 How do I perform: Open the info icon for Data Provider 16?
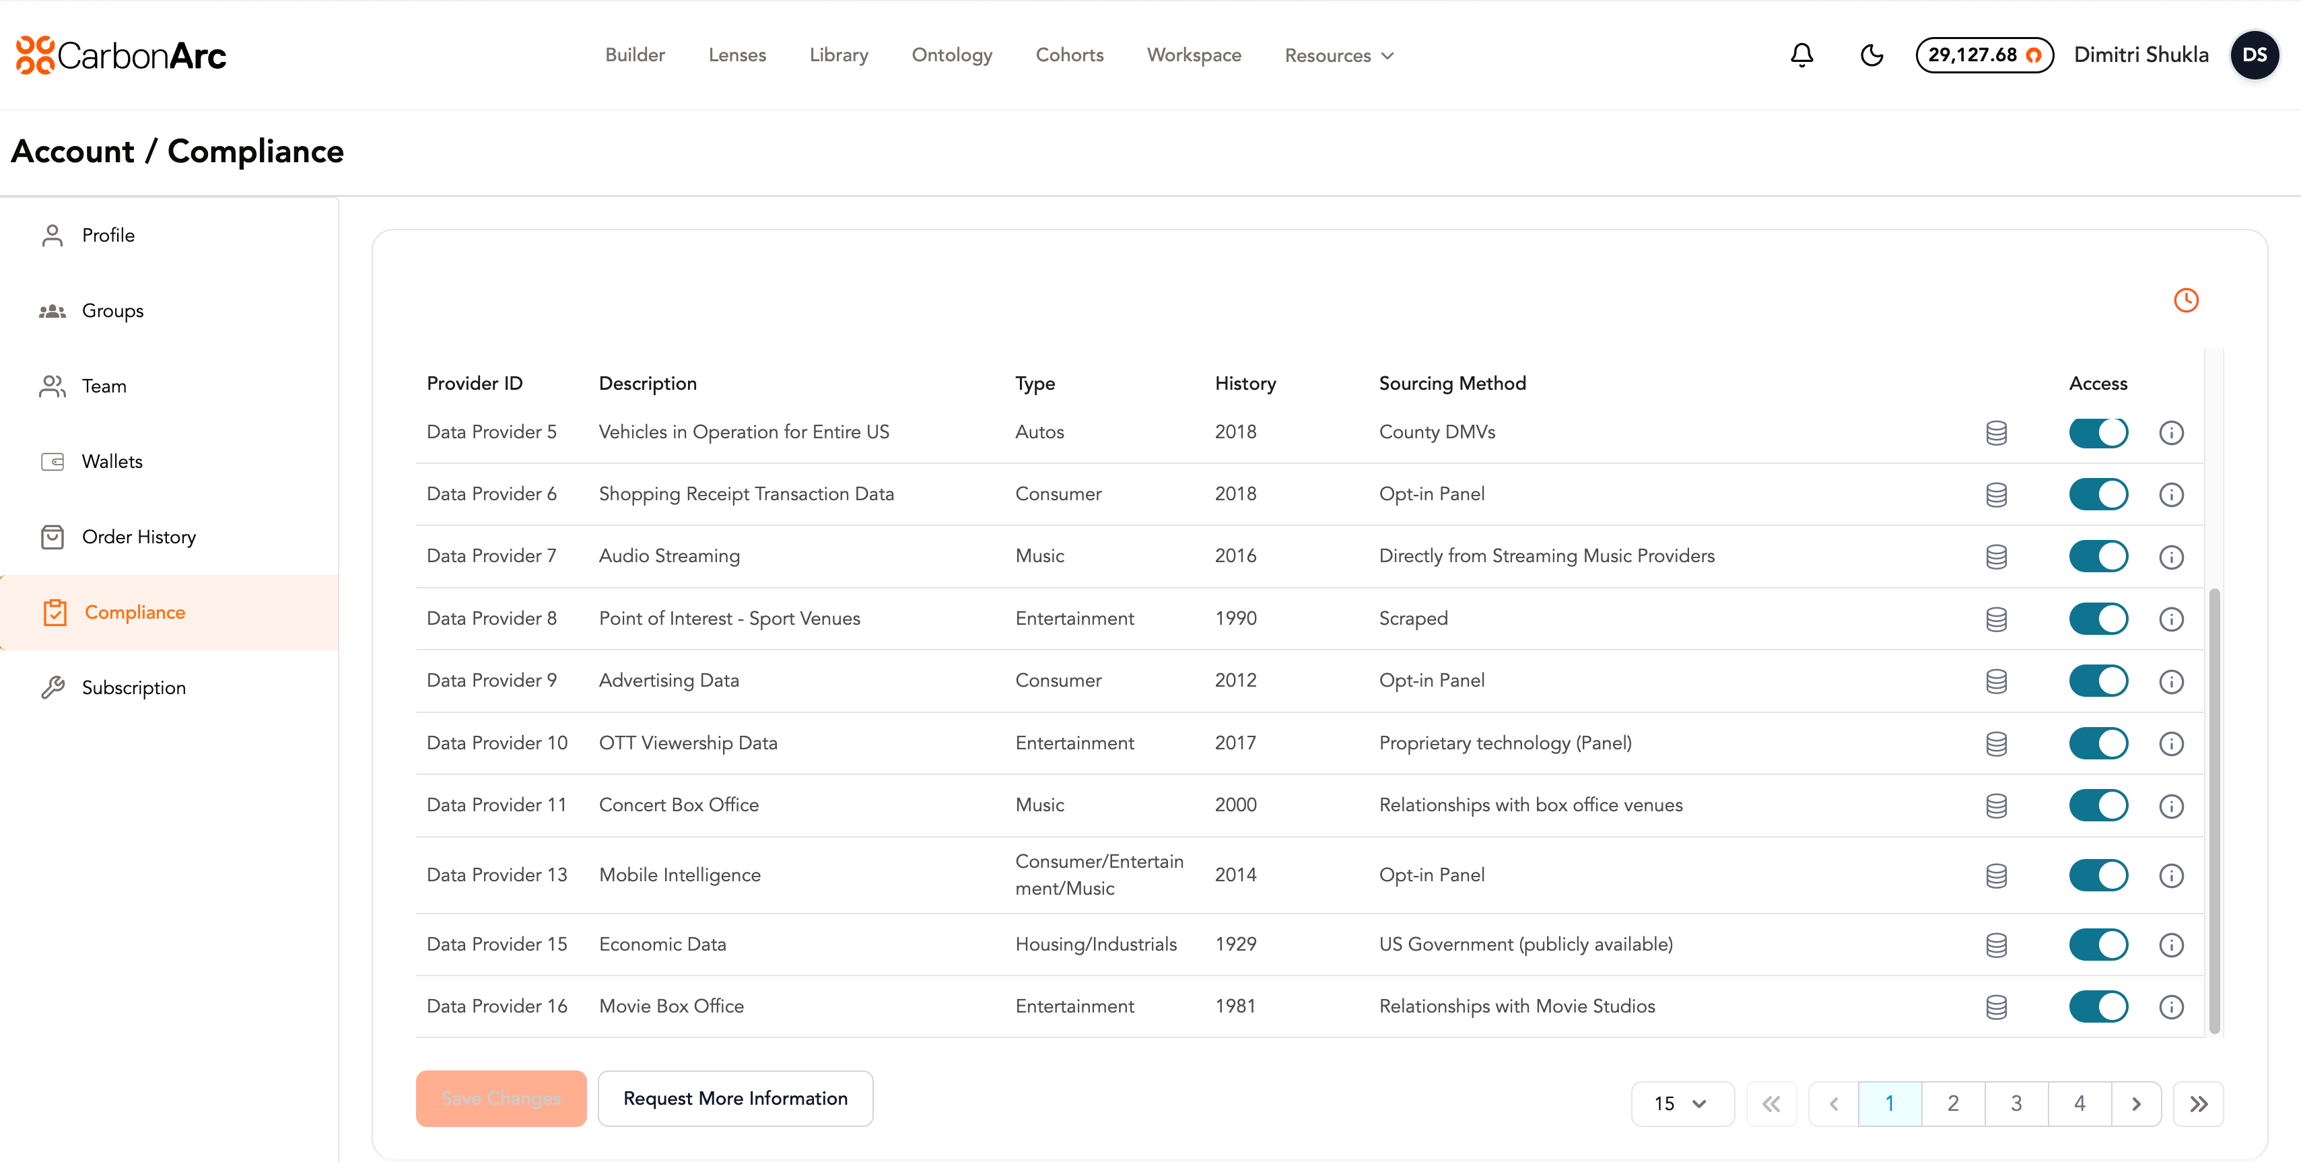click(2172, 1007)
